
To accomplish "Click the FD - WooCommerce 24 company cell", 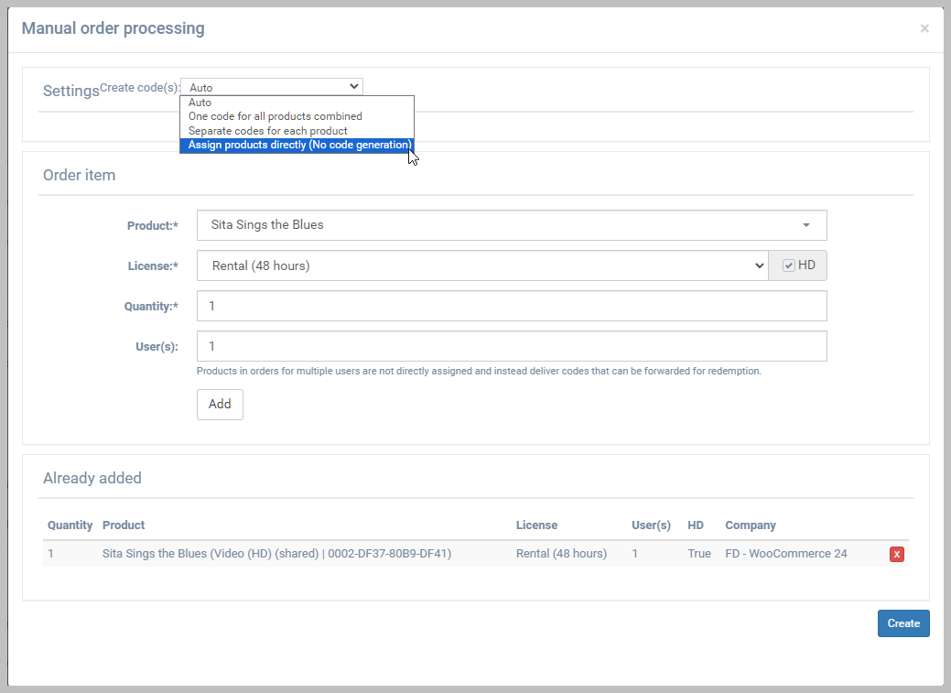I will pos(785,554).
